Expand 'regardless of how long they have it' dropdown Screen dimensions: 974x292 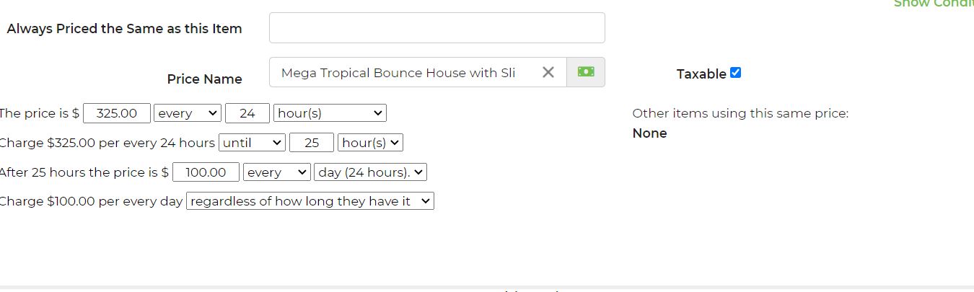pos(310,201)
